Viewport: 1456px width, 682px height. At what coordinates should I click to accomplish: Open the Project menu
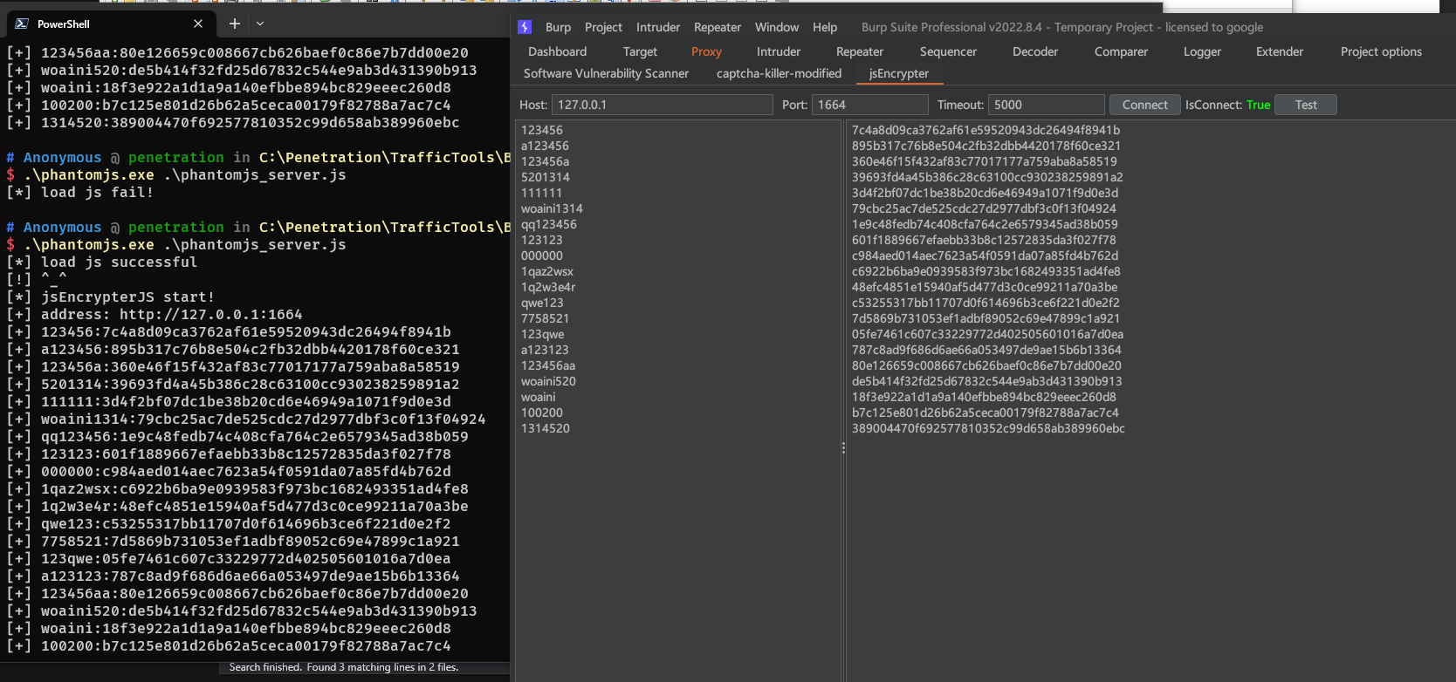[603, 27]
